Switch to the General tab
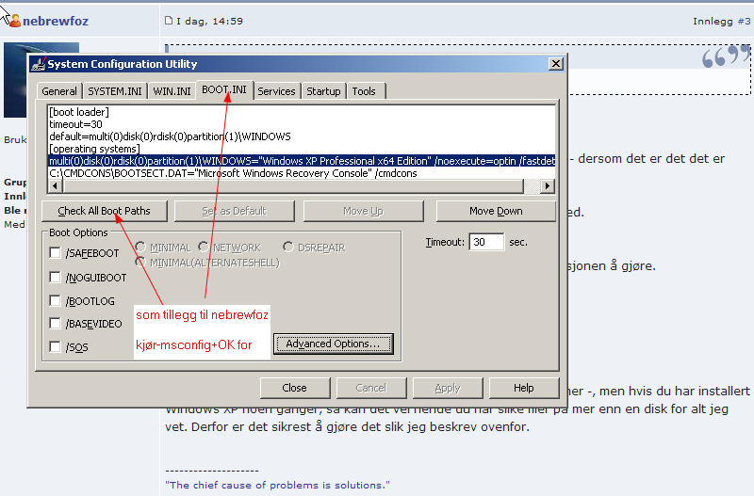Viewport: 754px width, 496px height. click(59, 91)
